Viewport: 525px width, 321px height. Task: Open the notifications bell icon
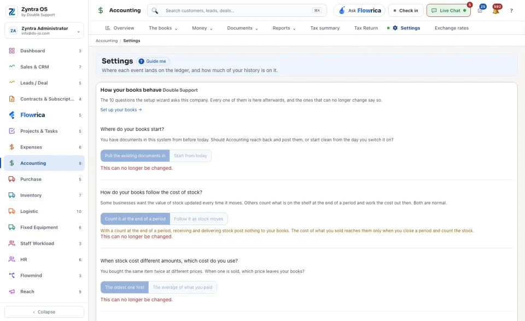coord(496,11)
